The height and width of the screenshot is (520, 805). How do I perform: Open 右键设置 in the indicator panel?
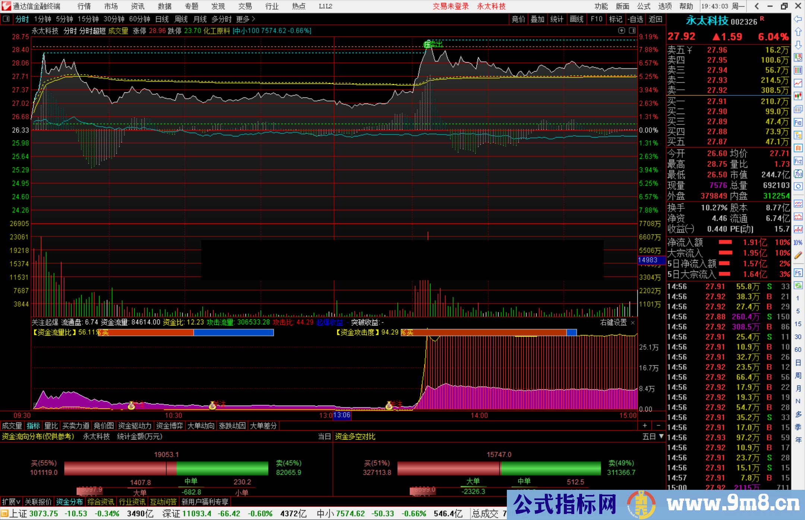click(x=613, y=322)
